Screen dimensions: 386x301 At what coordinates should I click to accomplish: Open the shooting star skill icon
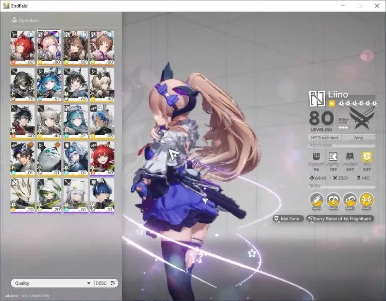pyautogui.click(x=350, y=200)
